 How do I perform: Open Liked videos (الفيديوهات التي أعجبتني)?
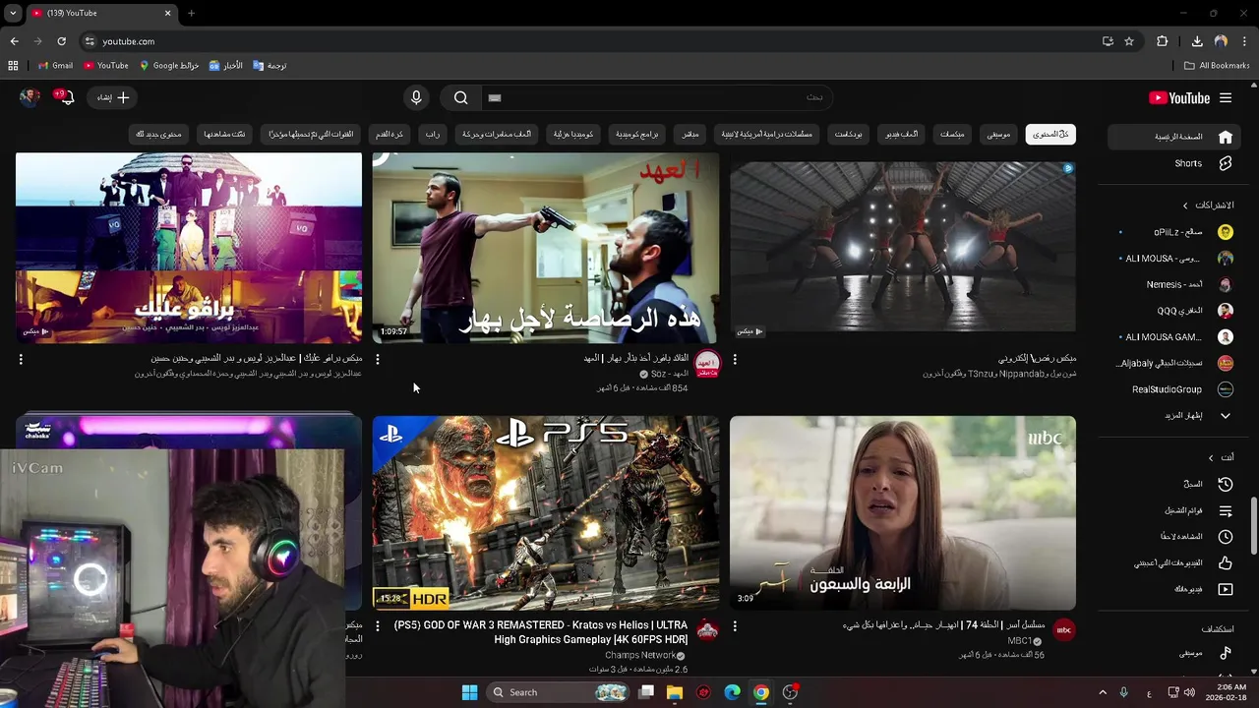[1172, 563]
